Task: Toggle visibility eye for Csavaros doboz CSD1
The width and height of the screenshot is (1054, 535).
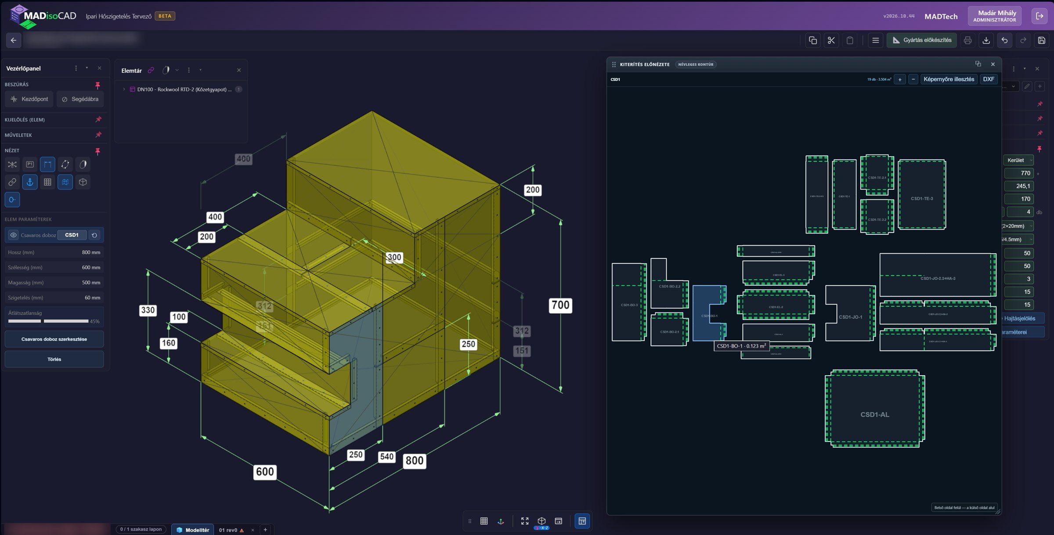Action: [x=14, y=235]
